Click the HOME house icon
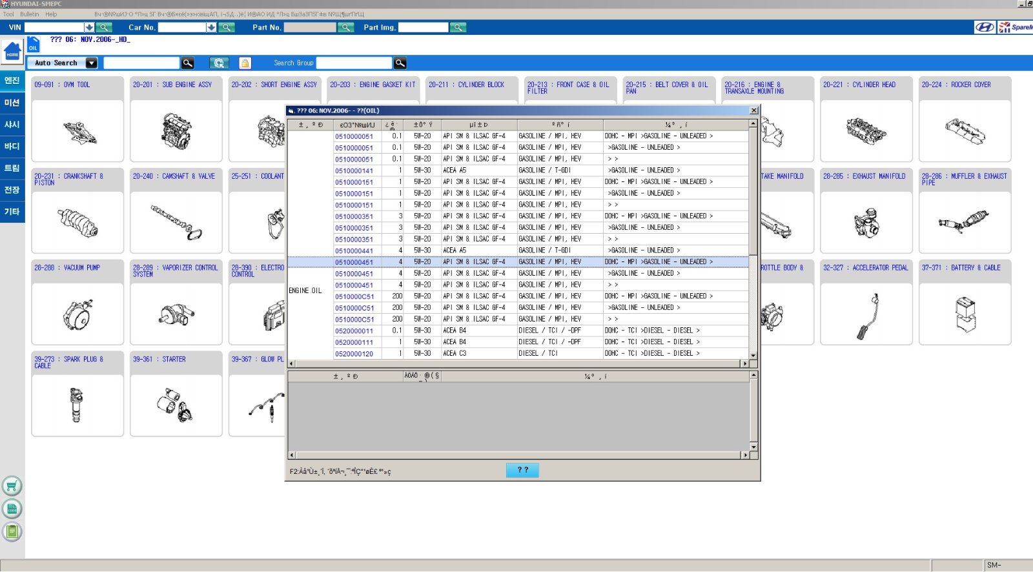Viewport: 1033px width, 572px height. (12, 52)
